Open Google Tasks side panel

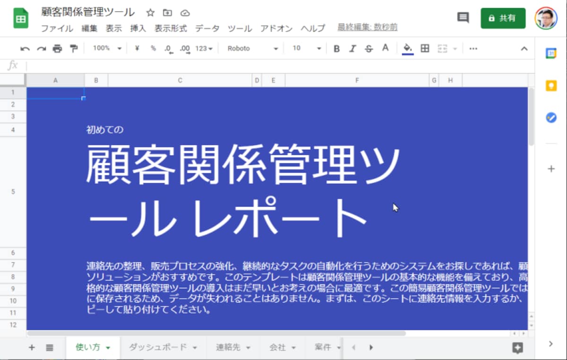point(551,118)
